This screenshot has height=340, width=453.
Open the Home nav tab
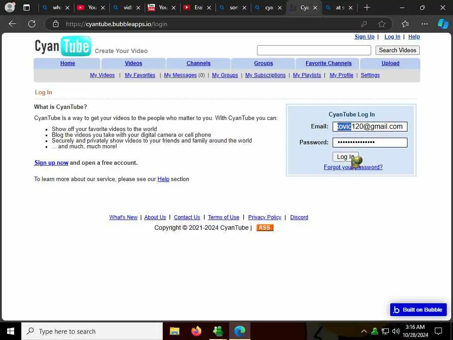[x=68, y=63]
